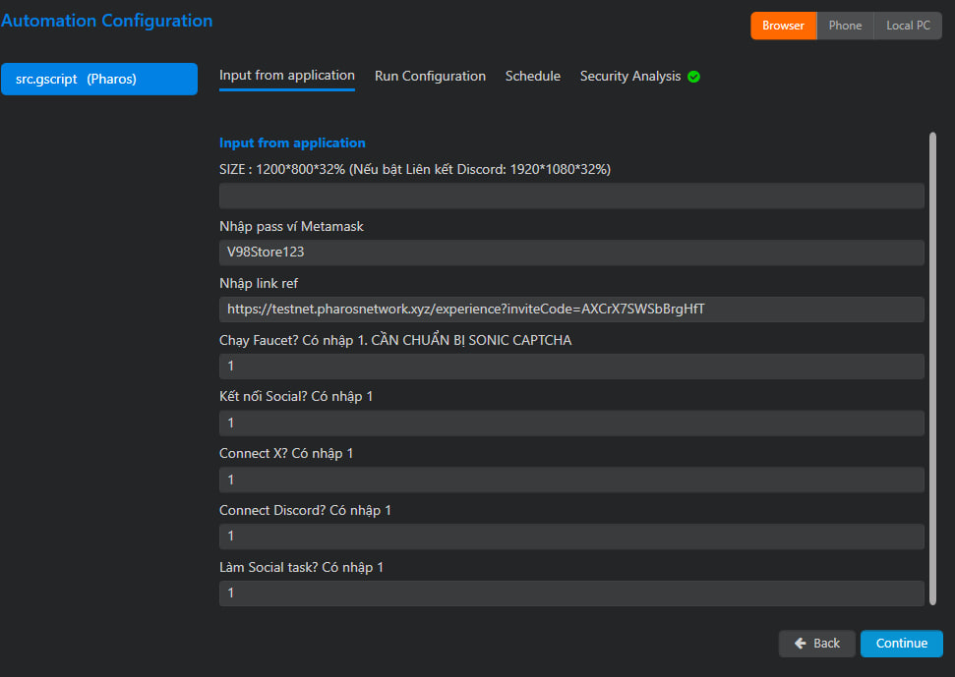Click the Kết nối Social input field
955x677 pixels.
pos(571,423)
